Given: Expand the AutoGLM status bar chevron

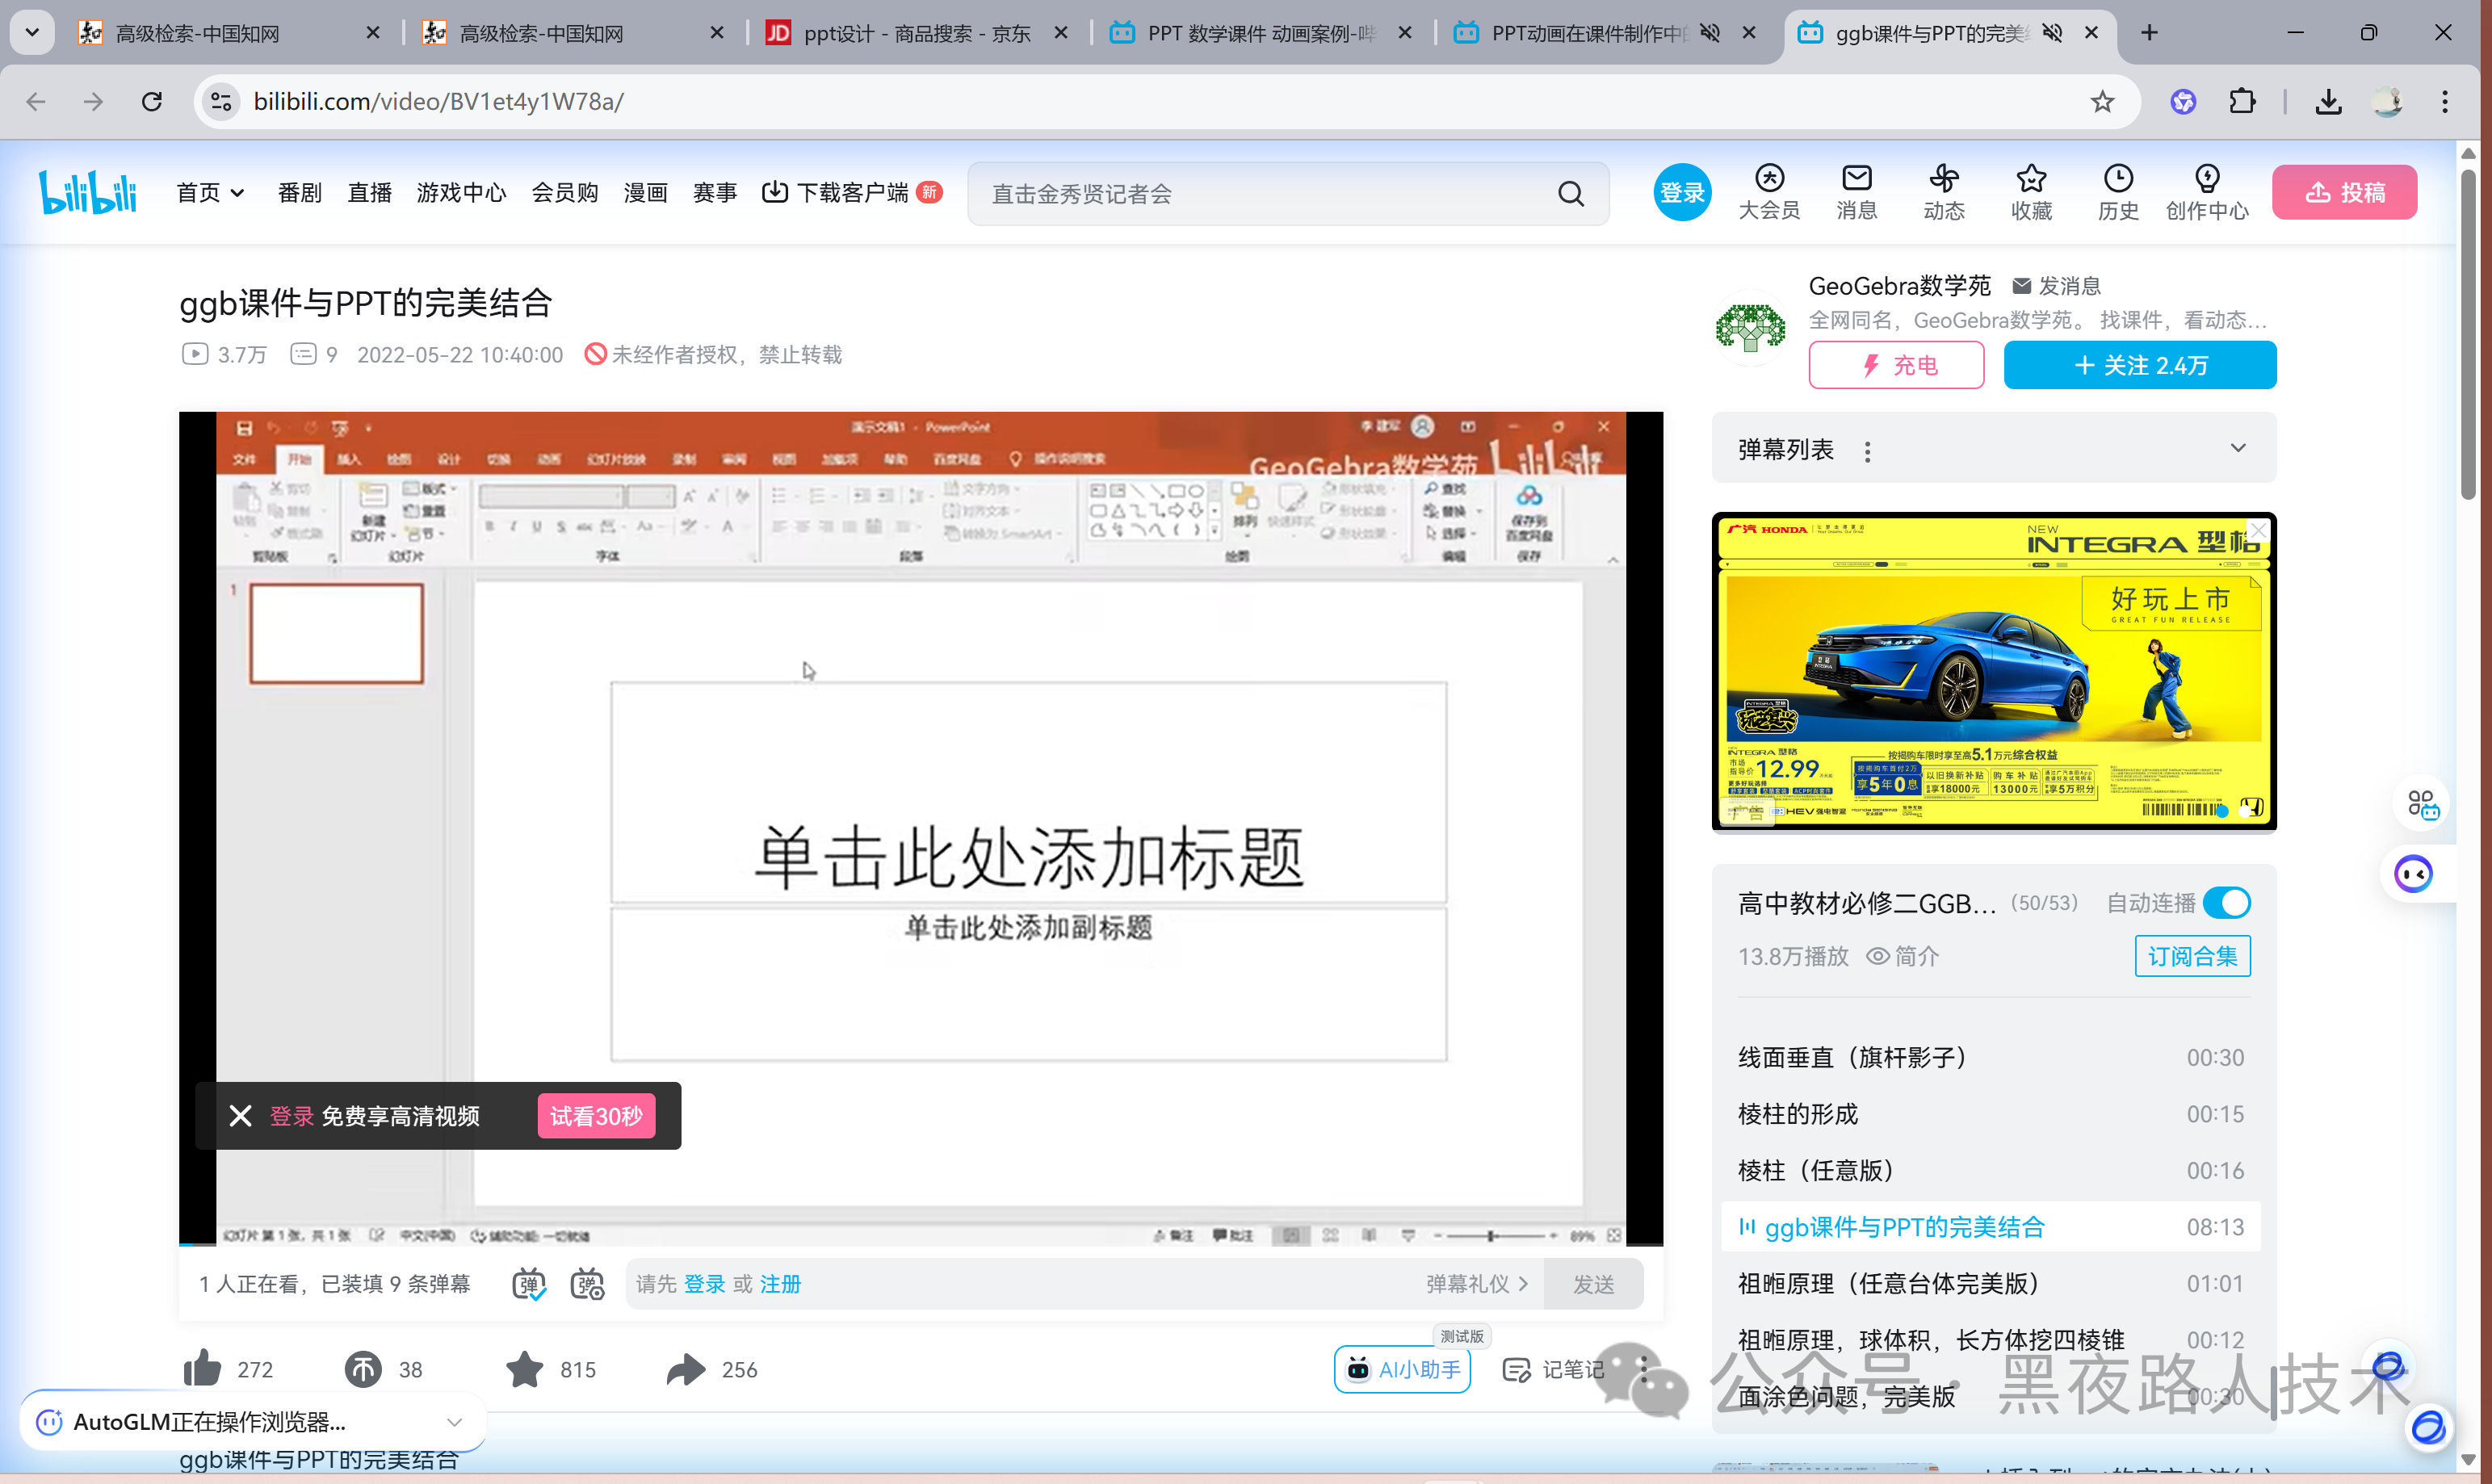Looking at the screenshot, I should click(x=454, y=1422).
